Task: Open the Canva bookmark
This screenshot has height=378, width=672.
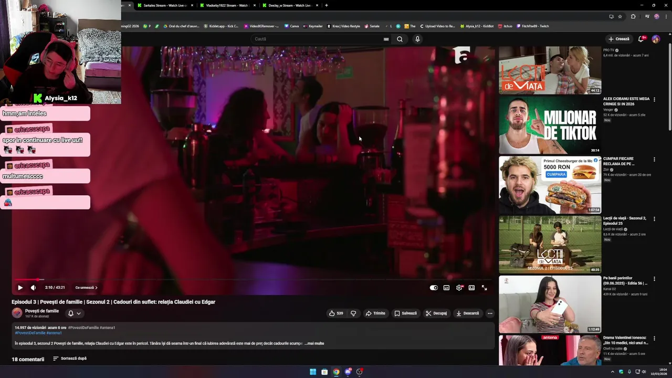Action: click(x=291, y=26)
